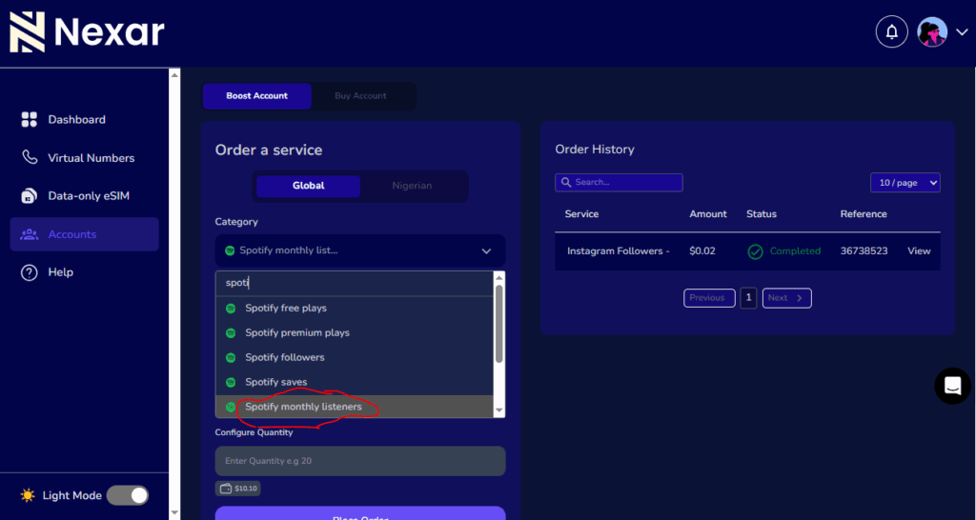The height and width of the screenshot is (520, 976).
Task: Click the View link for order 36738523
Action: [919, 251]
